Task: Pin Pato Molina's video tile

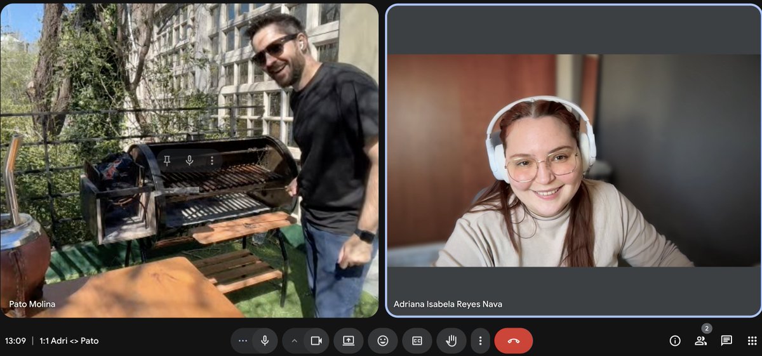Action: (x=167, y=161)
